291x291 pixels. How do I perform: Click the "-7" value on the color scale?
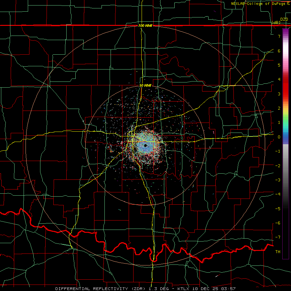(278, 237)
